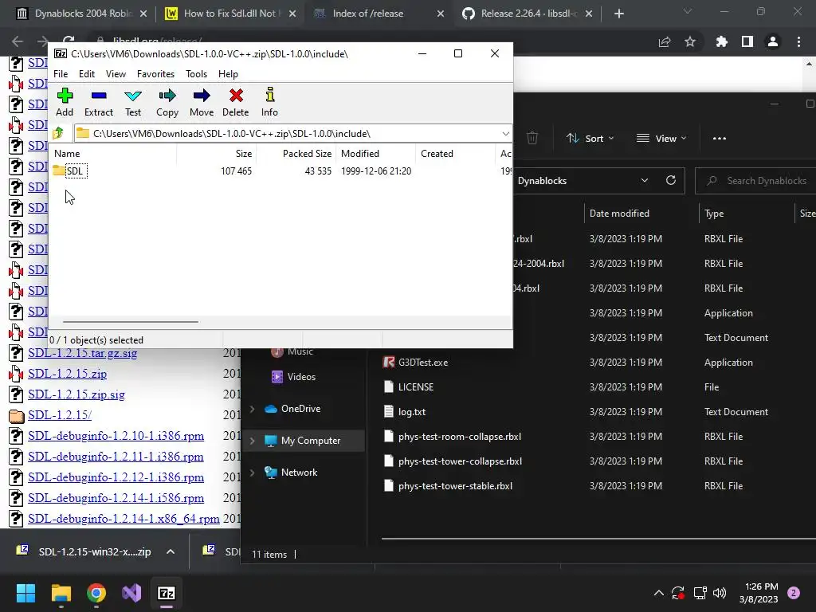Viewport: 816px width, 612px height.
Task: Open the Windows Start menu
Action: [25, 593]
